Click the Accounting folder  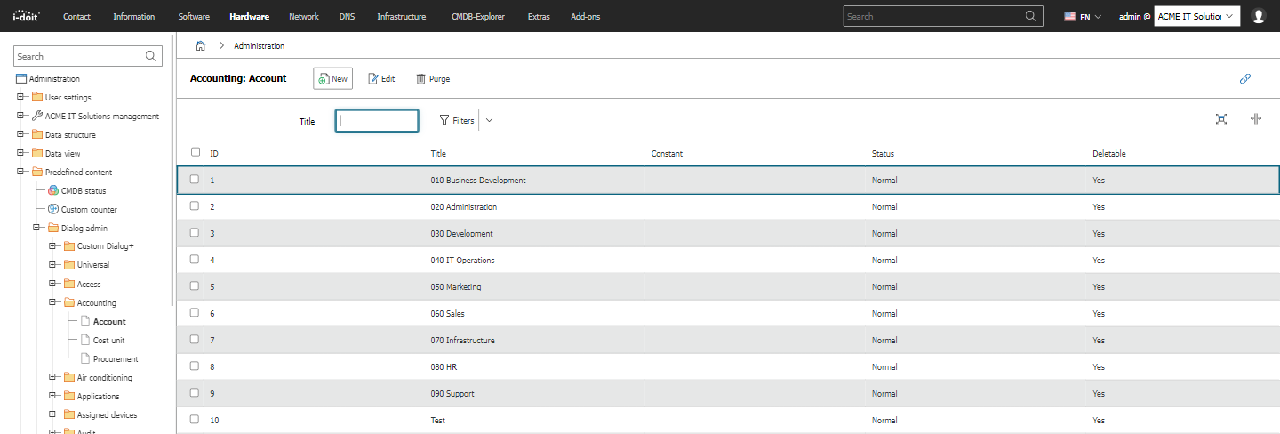(96, 303)
